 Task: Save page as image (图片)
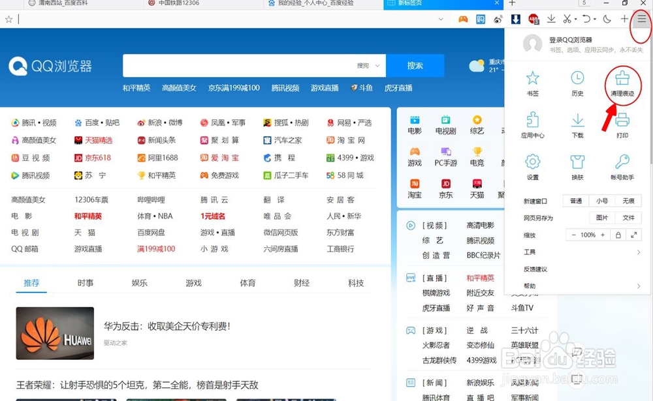click(x=602, y=218)
